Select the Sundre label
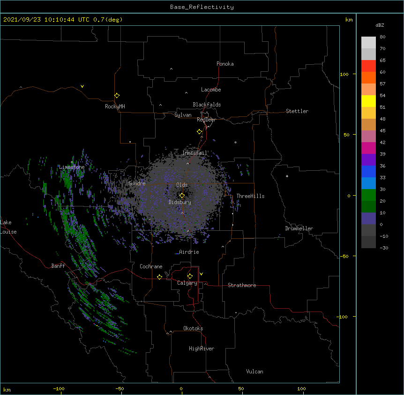The width and height of the screenshot is (404, 395). 137,183
